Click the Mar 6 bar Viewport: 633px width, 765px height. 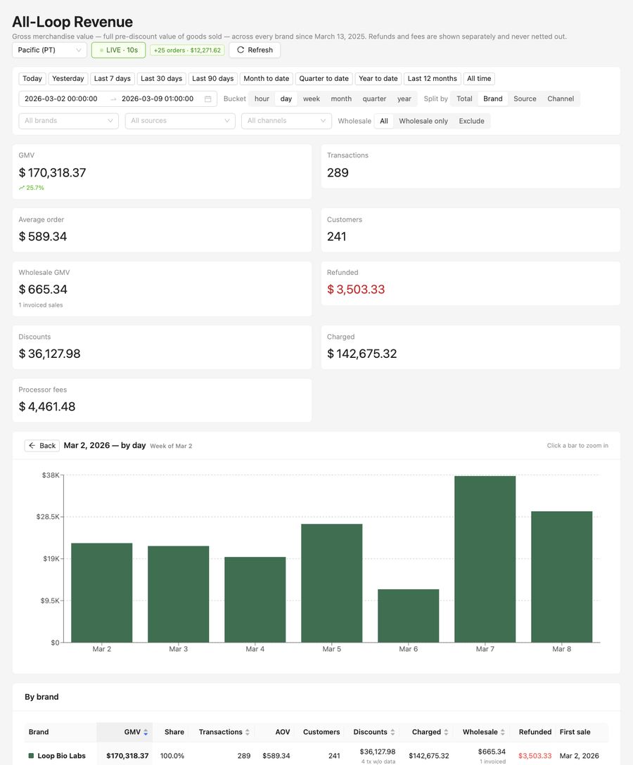coord(409,616)
